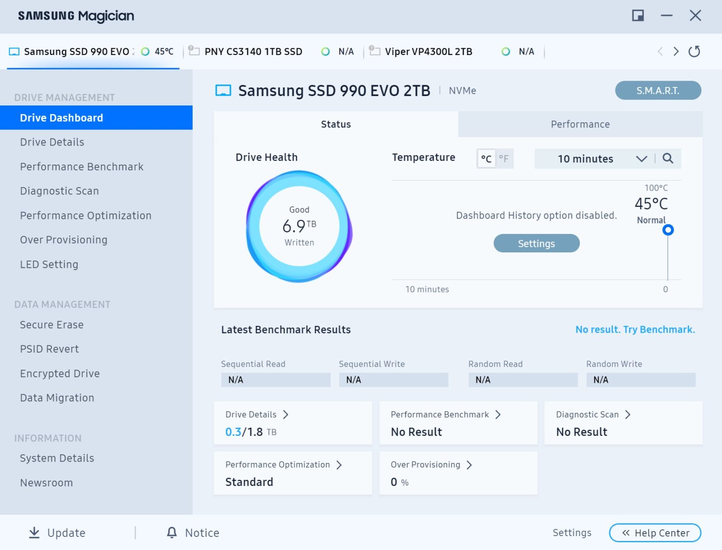Open the Performance Optimization card arrow
The width and height of the screenshot is (722, 550).
tap(339, 465)
